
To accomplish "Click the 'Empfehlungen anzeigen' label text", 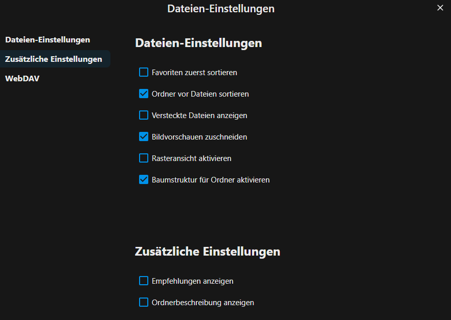I will (x=193, y=281).
